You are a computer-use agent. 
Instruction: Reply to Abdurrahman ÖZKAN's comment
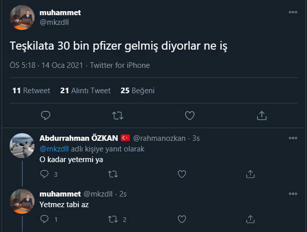pos(45,174)
